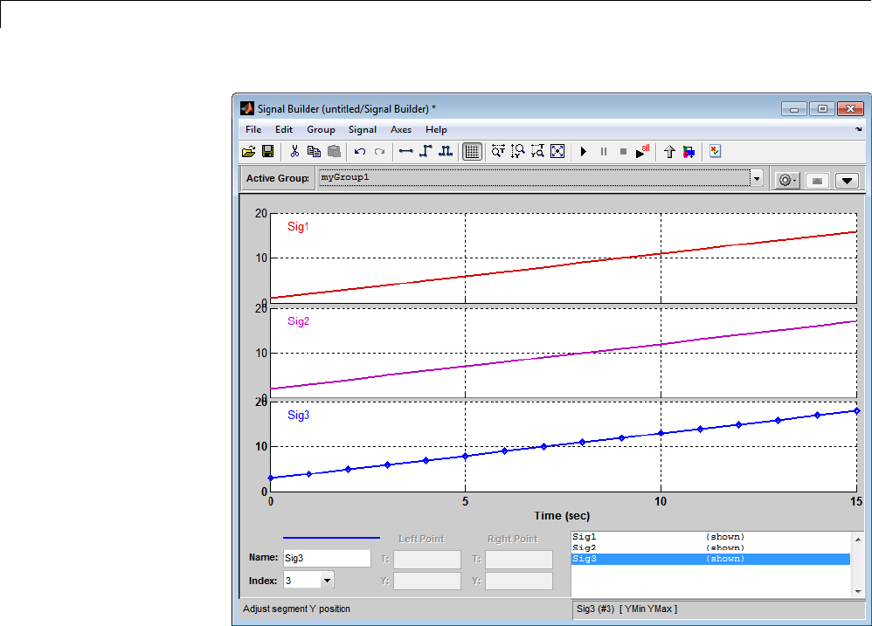Click the Save icon in toolbar

(267, 151)
